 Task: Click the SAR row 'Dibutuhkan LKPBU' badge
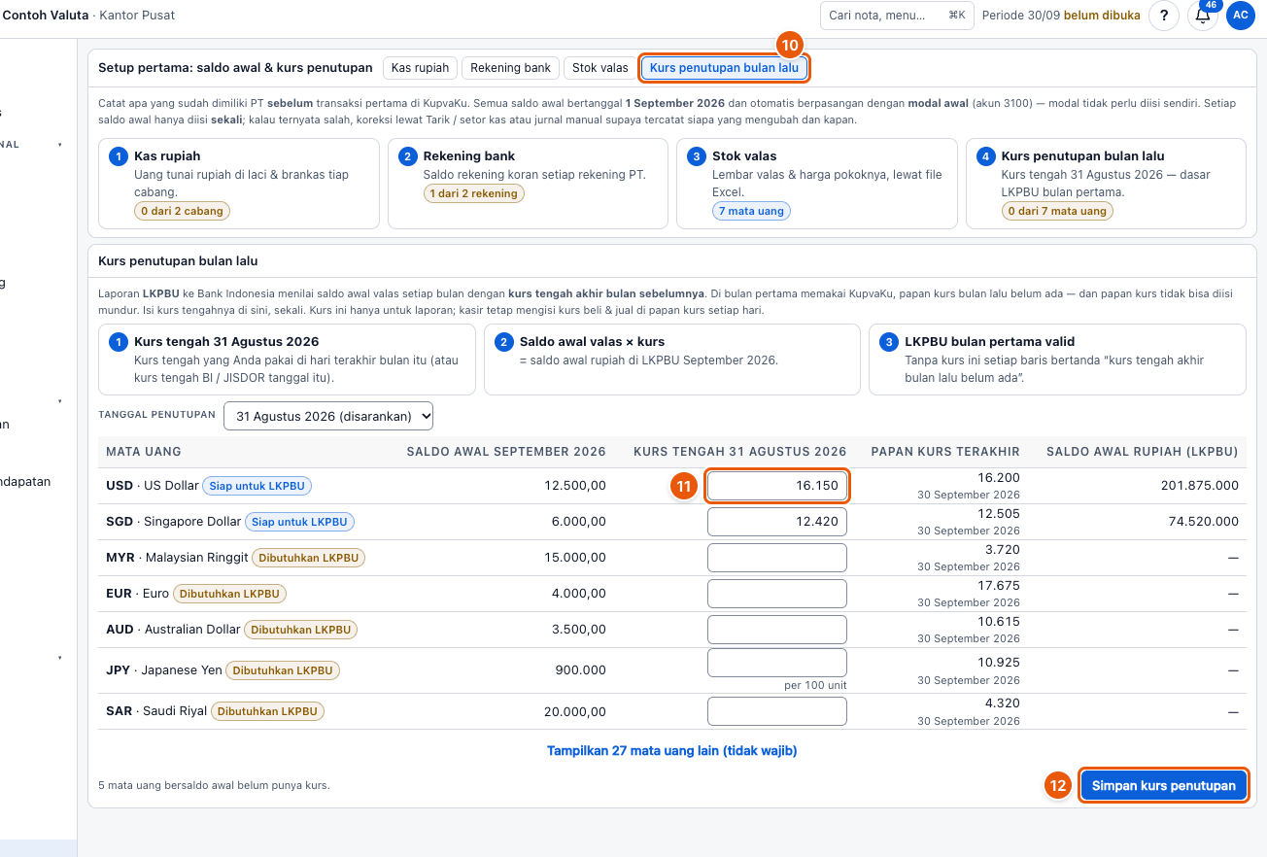point(267,711)
